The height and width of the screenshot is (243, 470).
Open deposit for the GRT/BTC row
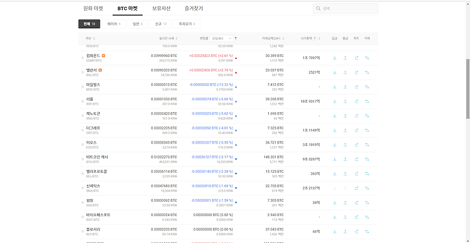click(335, 130)
